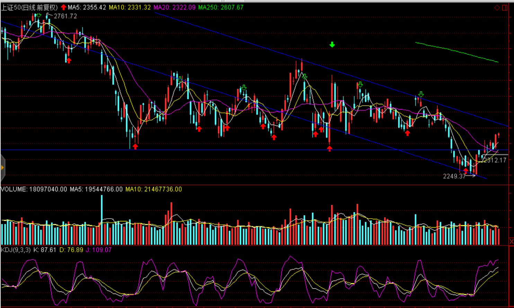The image size is (514, 308).
Task: Click the solid green down arrow marker
Action: coord(332,45)
